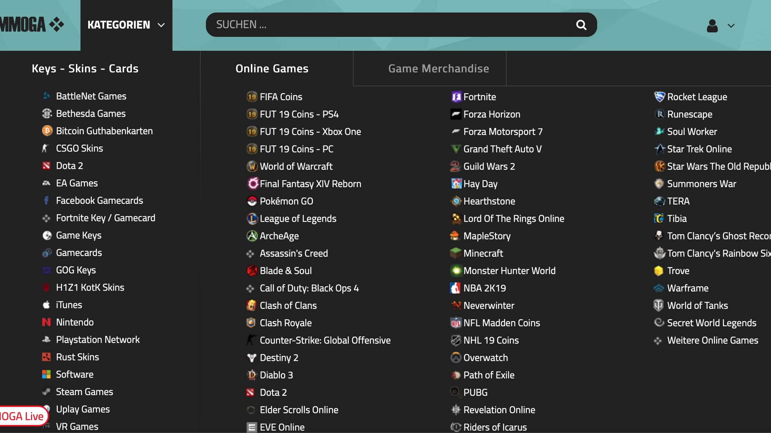Click the Dota 2 icon in Keys list
The image size is (771, 433).
click(x=46, y=166)
